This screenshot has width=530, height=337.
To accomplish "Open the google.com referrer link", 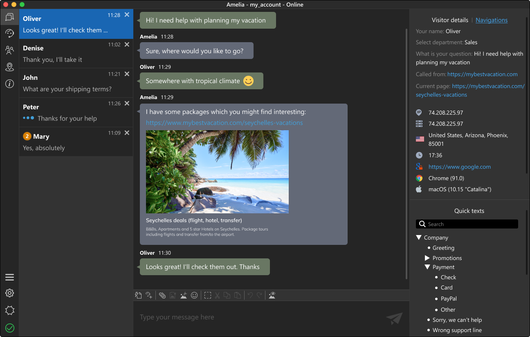I will (x=459, y=166).
